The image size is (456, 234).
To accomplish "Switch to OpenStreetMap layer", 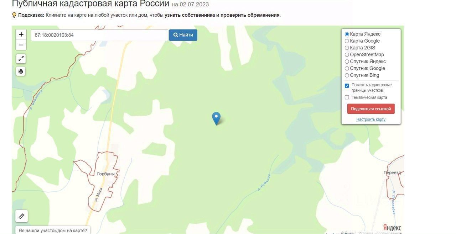I will click(x=347, y=55).
